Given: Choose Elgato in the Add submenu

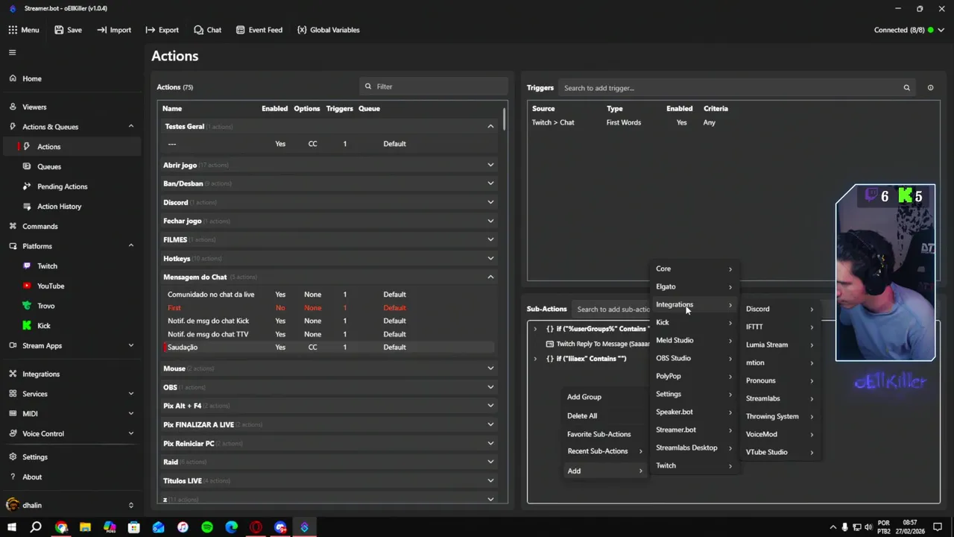Looking at the screenshot, I should pyautogui.click(x=694, y=286).
